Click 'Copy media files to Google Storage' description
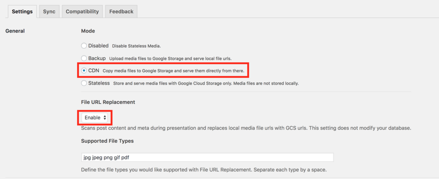 coord(174,71)
